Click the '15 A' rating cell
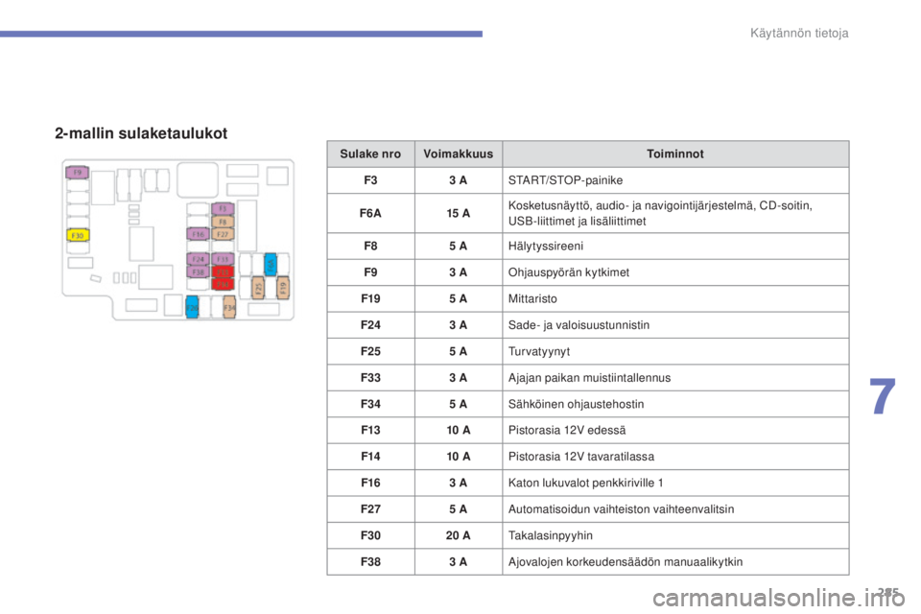 459,213
